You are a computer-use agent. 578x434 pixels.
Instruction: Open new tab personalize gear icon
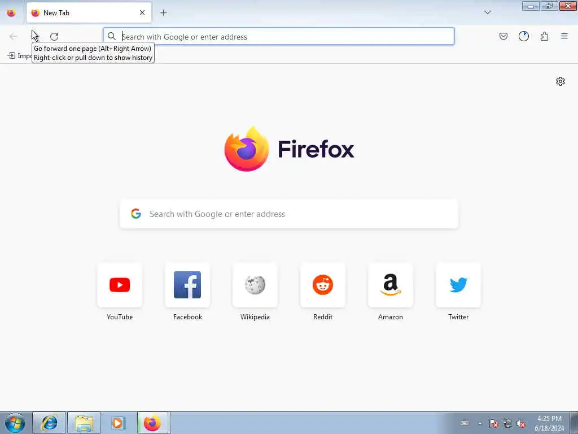tap(560, 81)
